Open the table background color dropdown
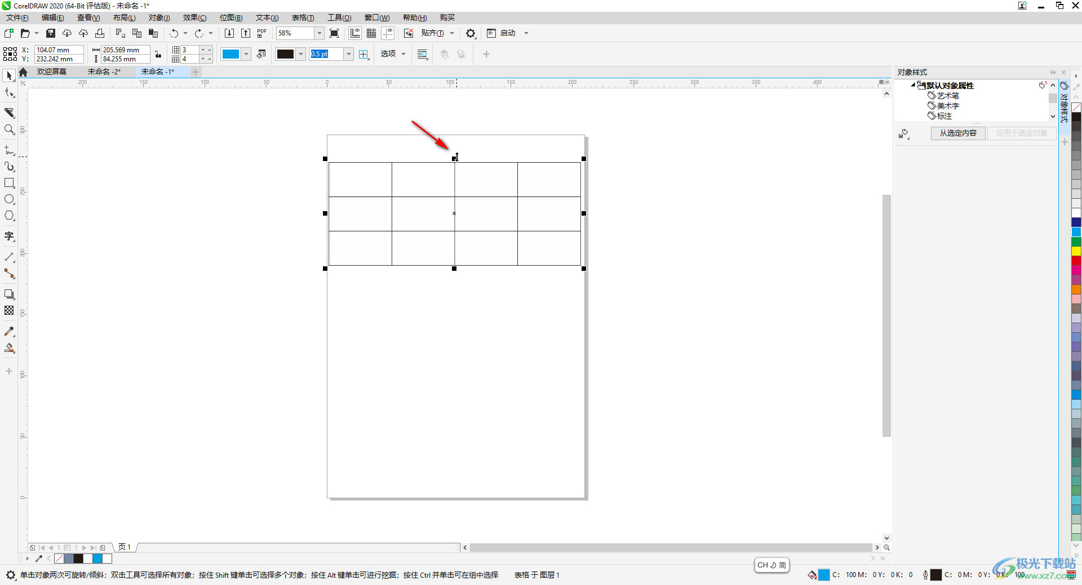This screenshot has width=1082, height=585. [246, 54]
